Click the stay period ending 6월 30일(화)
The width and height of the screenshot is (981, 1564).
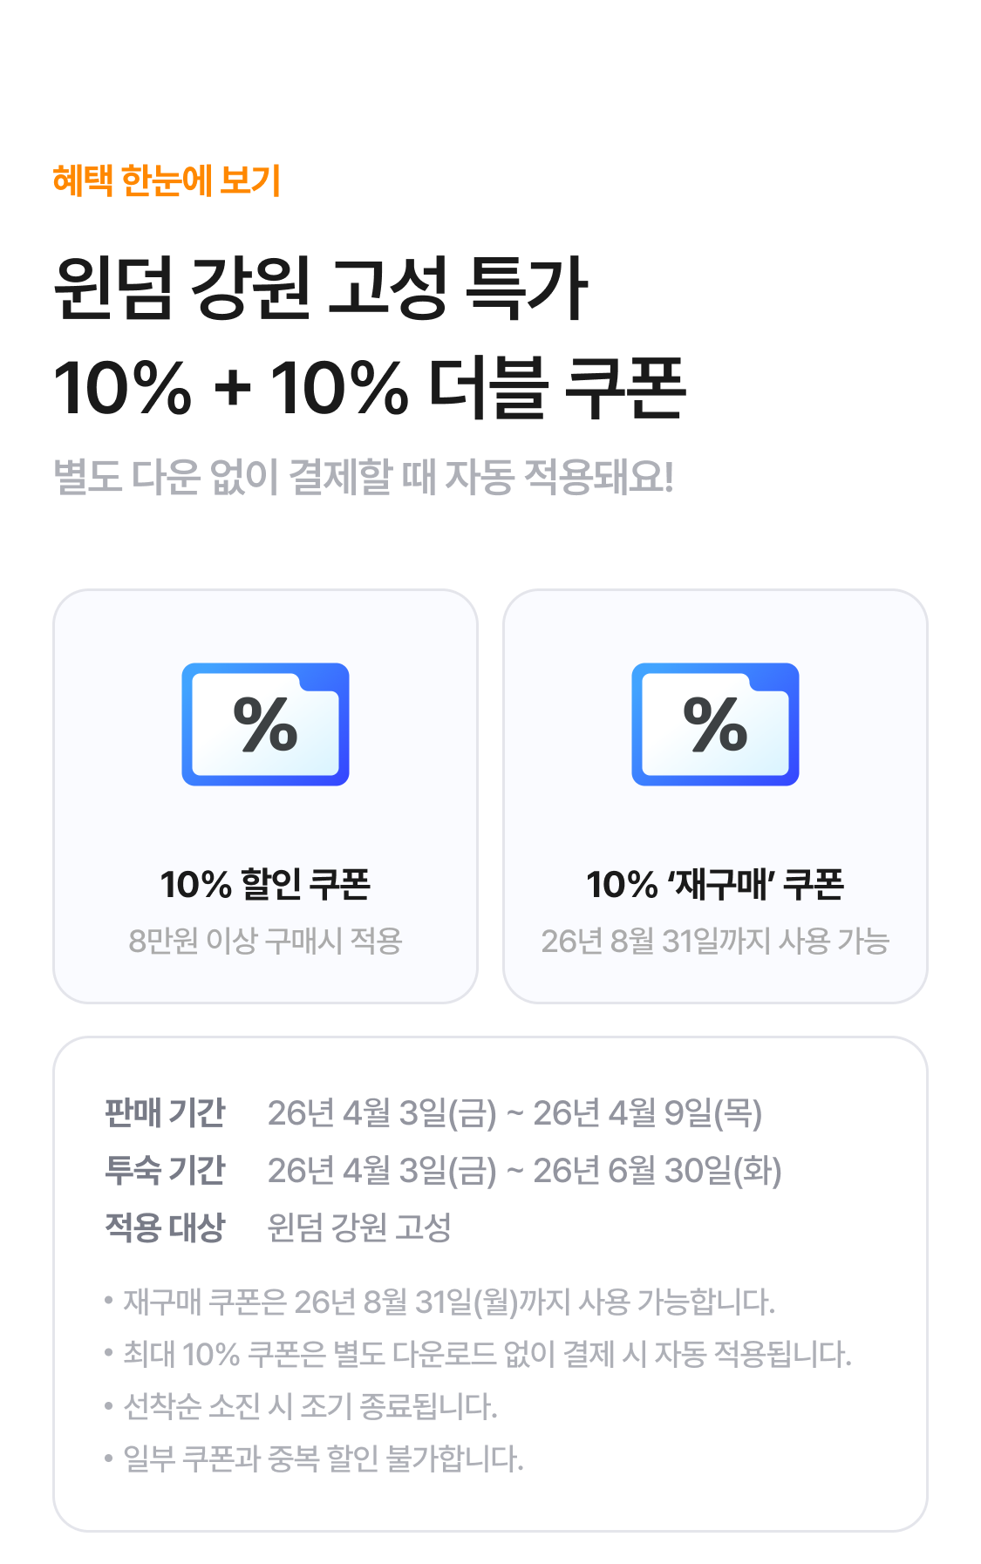pyautogui.click(x=524, y=1170)
